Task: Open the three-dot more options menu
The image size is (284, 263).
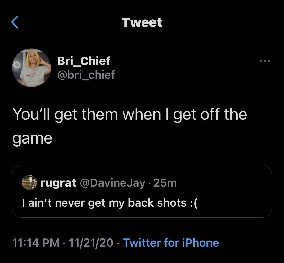Action: tap(265, 61)
